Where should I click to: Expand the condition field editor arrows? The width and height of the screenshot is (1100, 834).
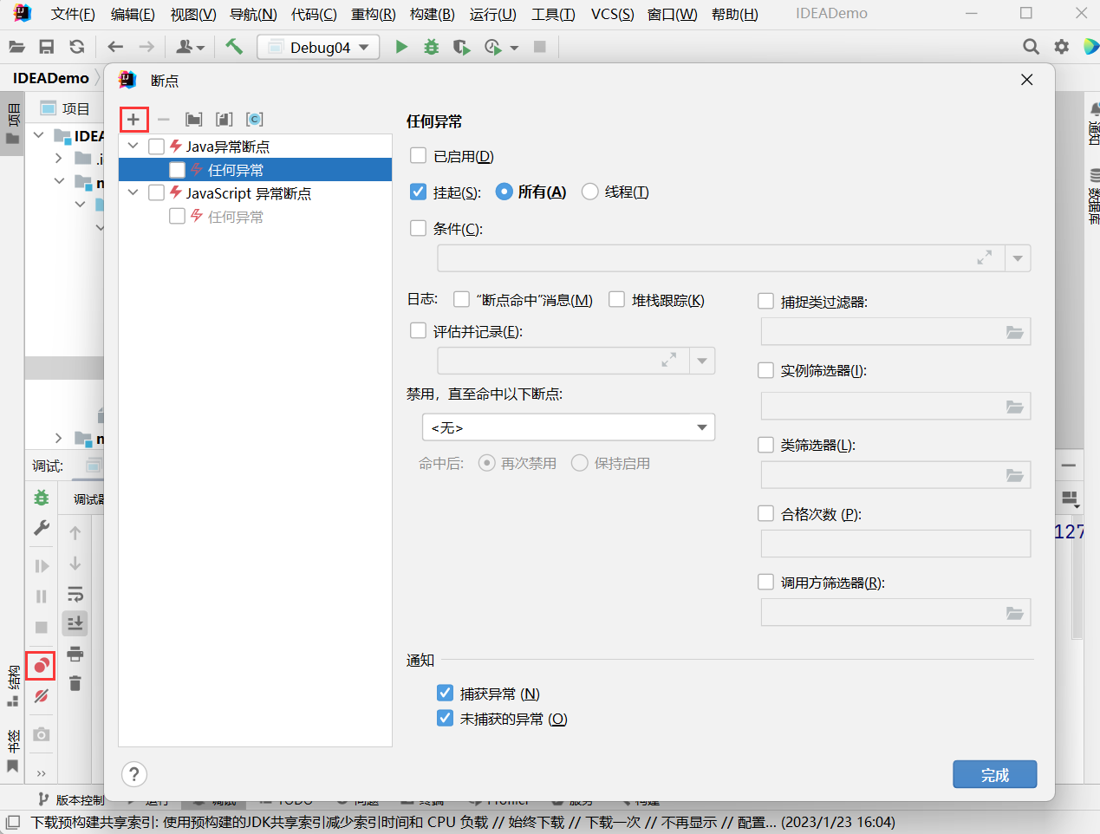pos(985,258)
